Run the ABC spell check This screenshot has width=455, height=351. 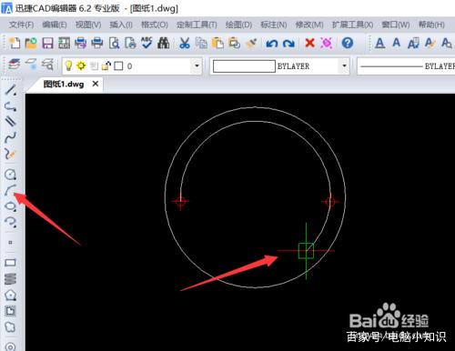147,43
